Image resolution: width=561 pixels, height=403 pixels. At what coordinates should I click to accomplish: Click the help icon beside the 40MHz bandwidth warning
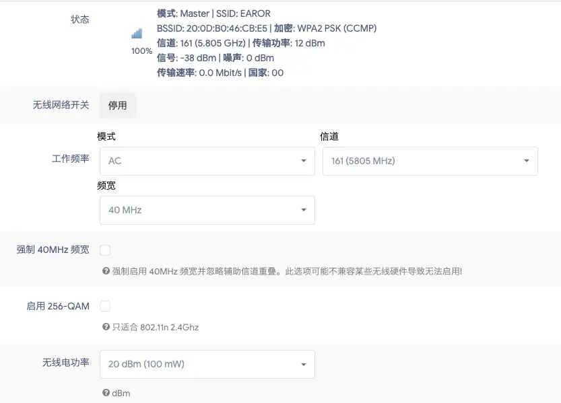tap(105, 272)
